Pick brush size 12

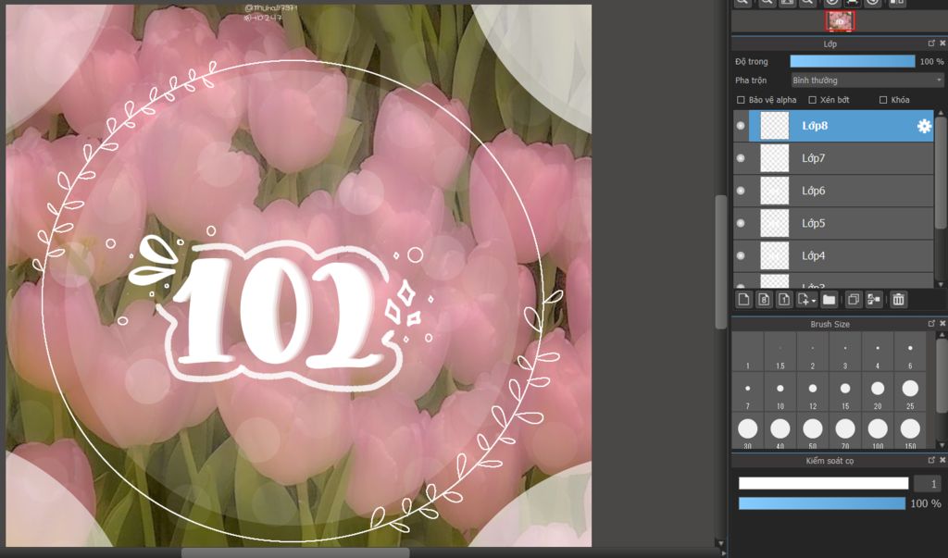[x=813, y=391]
